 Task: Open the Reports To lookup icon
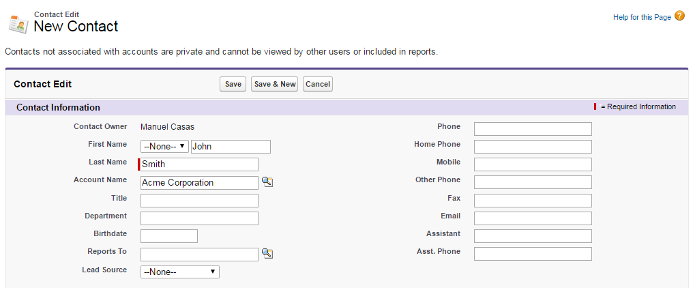coord(267,254)
